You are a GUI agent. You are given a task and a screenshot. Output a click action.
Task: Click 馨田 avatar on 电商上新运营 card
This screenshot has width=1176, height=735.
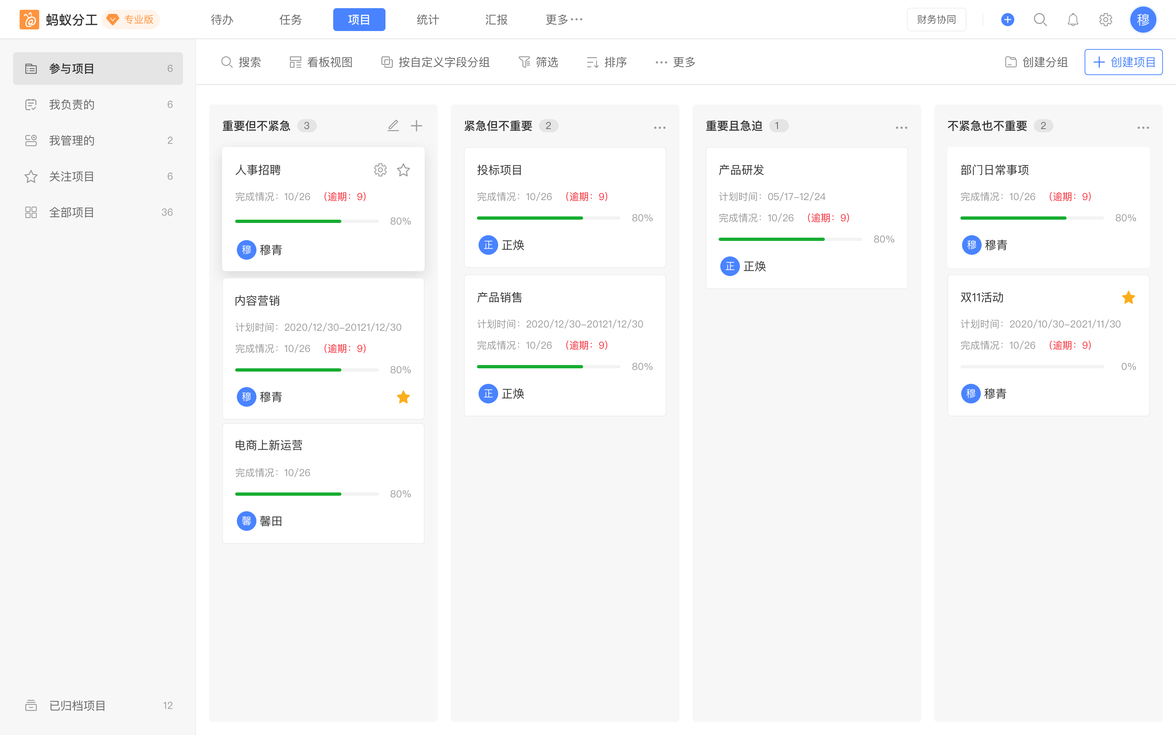tap(246, 521)
